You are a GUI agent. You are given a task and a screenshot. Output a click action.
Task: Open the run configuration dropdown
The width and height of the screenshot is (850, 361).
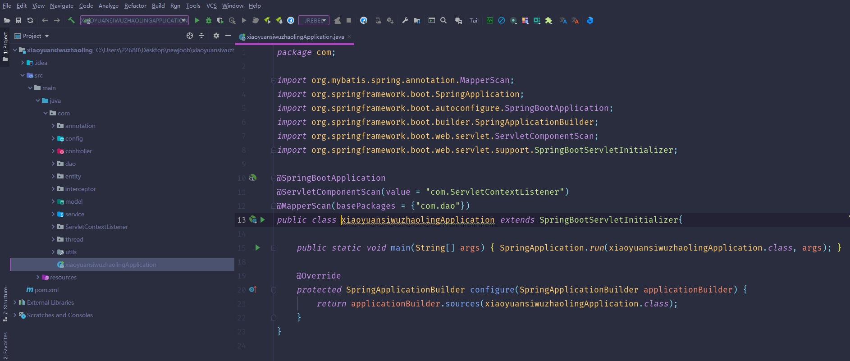tap(134, 20)
